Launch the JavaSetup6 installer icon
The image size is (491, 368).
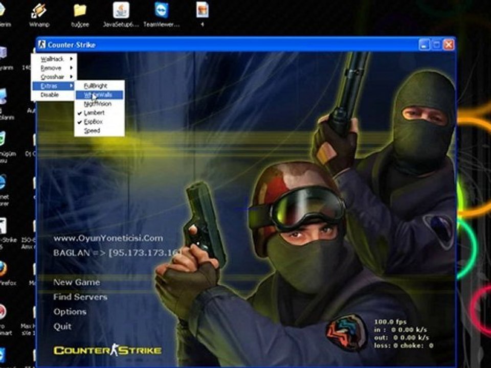(x=121, y=14)
